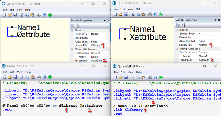
Task: Open right Symbol Properties panel dropdown arrow
Action: (x=215, y=20)
